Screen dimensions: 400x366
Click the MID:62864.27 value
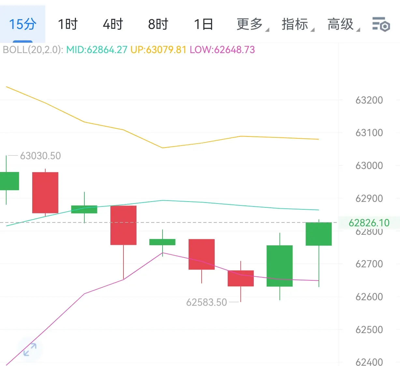click(97, 50)
